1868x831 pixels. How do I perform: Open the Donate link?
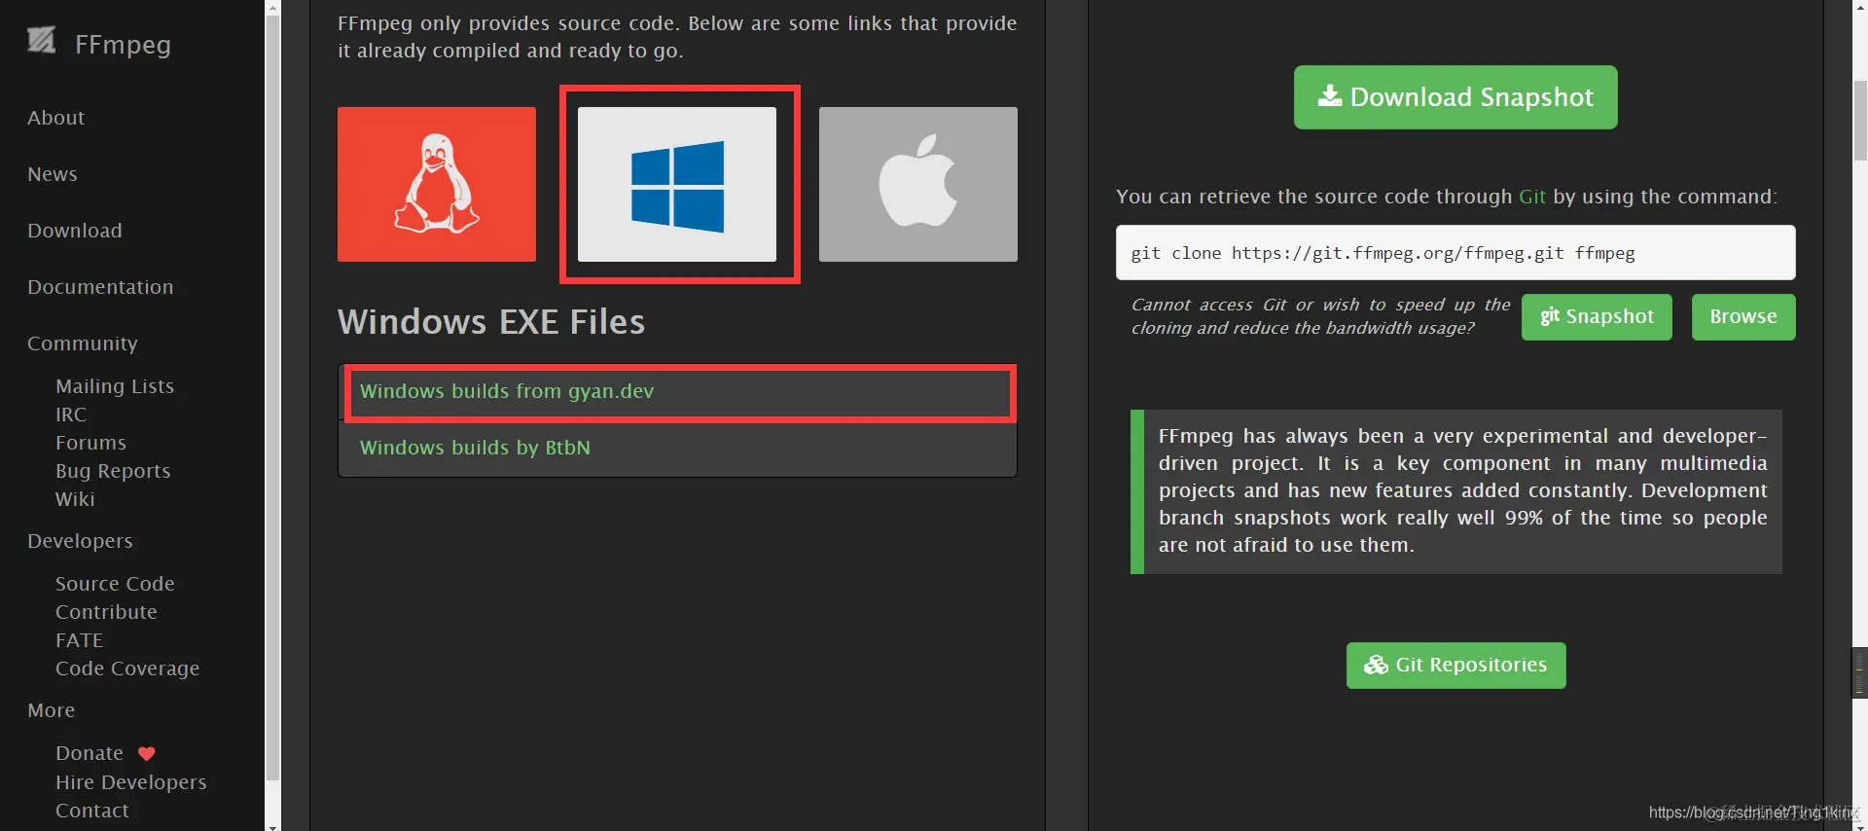click(x=90, y=753)
